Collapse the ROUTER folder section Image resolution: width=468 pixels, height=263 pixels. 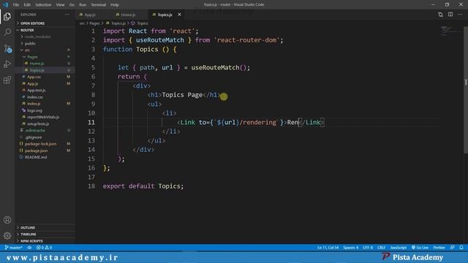pos(45,30)
